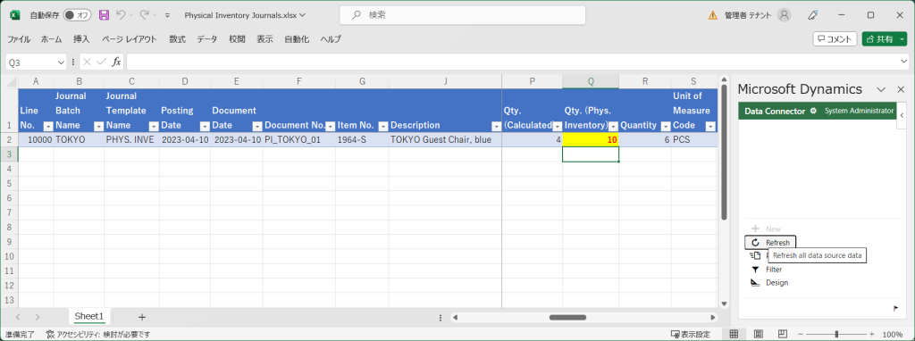This screenshot has height=341, width=915.
Task: Expand the formula bar chevron
Action: 903,62
